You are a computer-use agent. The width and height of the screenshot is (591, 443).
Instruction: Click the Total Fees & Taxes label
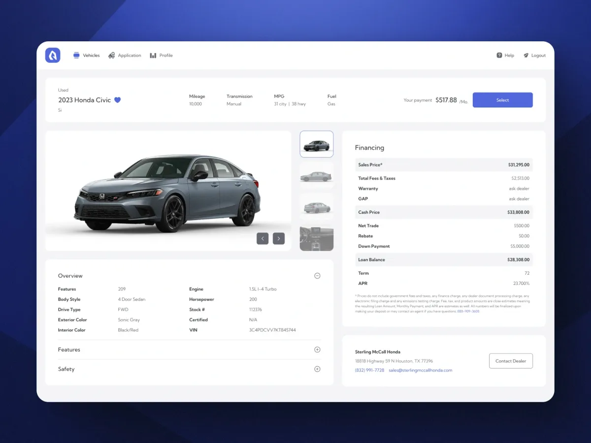click(377, 178)
